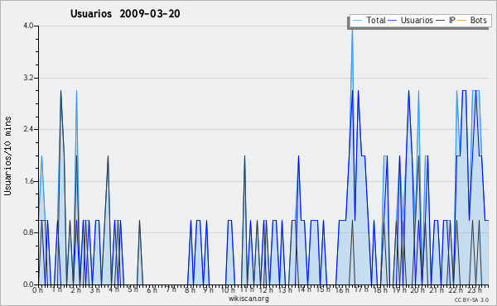Click the '6 h' x-axis label
This screenshot has height=306, width=497.
tap(152, 290)
